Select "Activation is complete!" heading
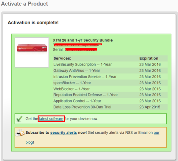The image size is (178, 161). pos(33,23)
